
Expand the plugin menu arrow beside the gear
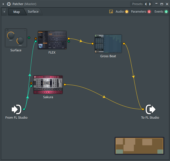click(x=4, y=4)
